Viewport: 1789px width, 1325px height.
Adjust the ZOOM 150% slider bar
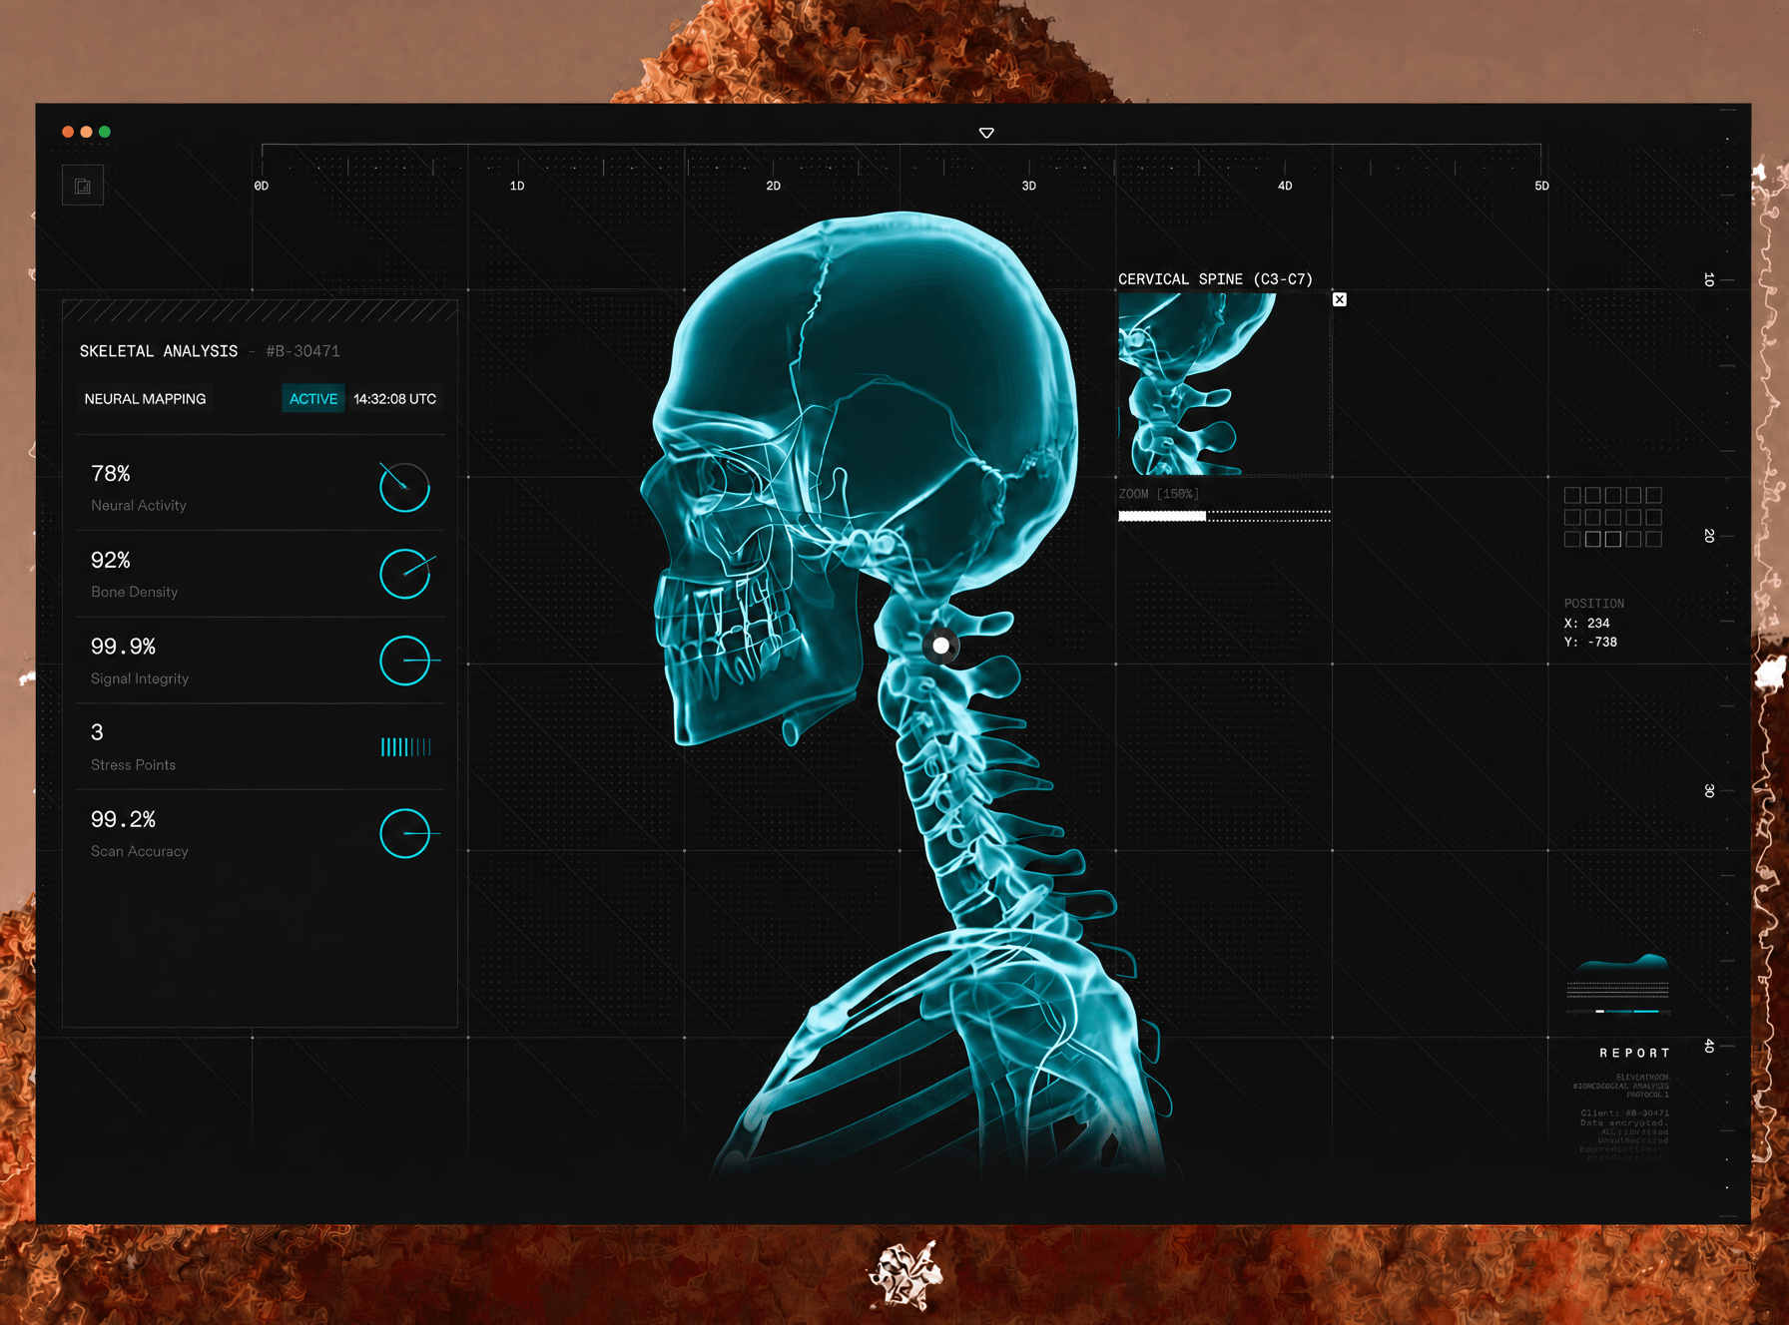click(1224, 516)
